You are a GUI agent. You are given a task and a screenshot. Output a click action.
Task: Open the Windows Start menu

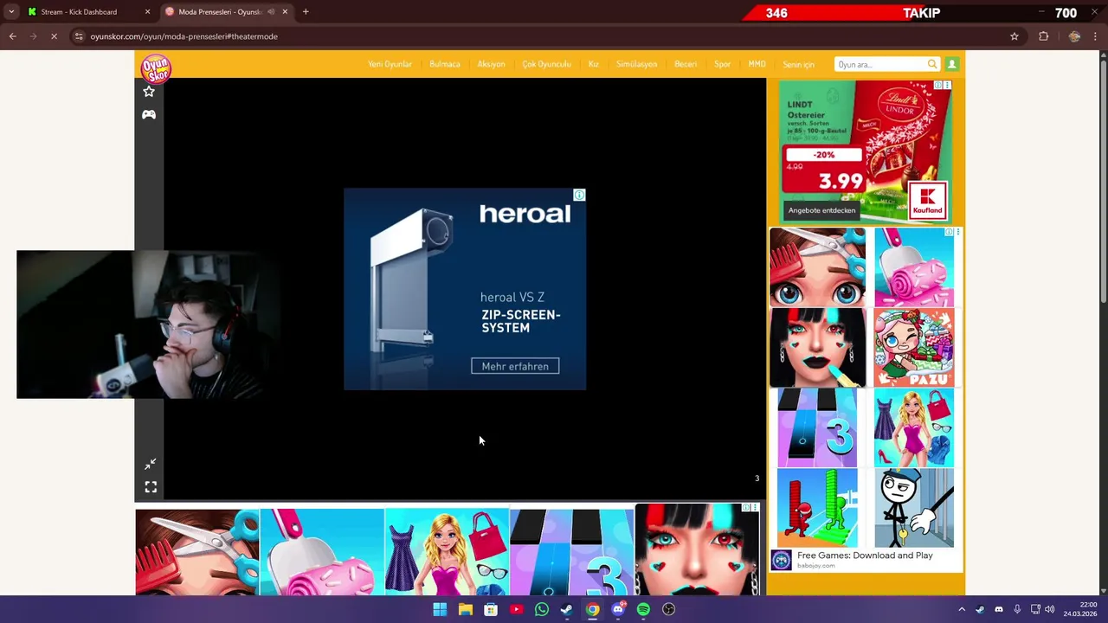pyautogui.click(x=440, y=609)
